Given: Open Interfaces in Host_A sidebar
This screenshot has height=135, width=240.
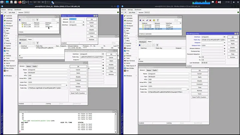Looking at the screenshot, I should coord(9,21).
